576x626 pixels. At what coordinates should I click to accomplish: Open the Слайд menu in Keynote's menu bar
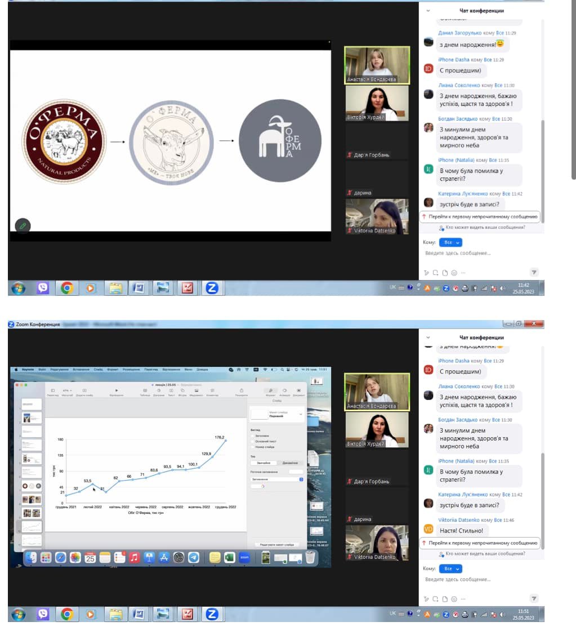[x=98, y=370]
